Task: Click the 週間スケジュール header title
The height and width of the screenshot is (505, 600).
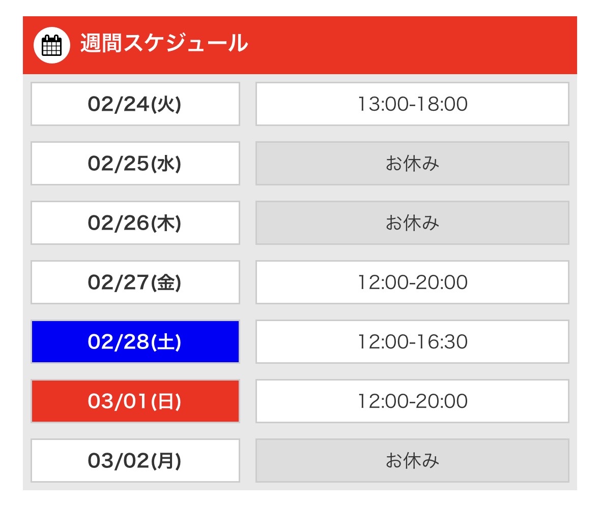Action: click(164, 44)
